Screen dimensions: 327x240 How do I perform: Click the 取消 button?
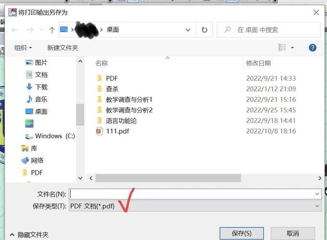coord(293,233)
